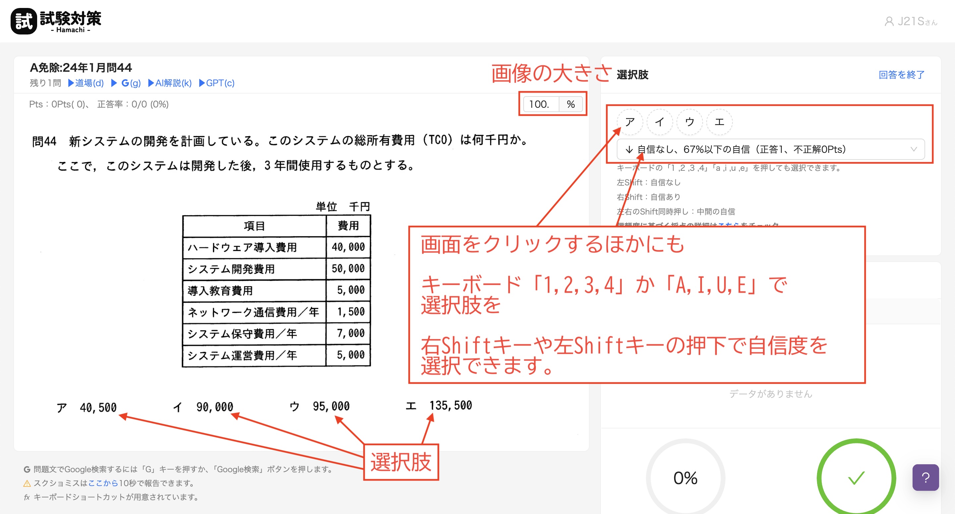Select answer choice イ
This screenshot has width=955, height=514.
660,122
